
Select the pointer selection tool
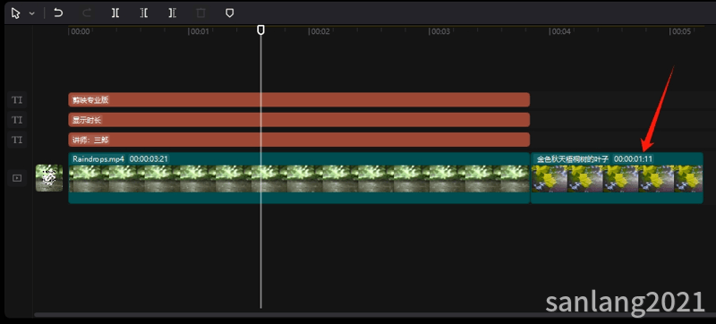(x=16, y=13)
